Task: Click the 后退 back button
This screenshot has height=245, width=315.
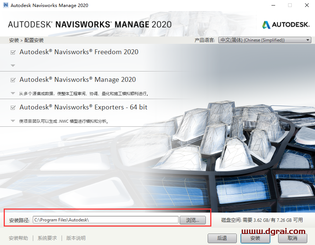Action: [222, 238]
